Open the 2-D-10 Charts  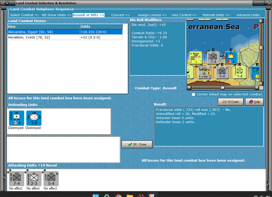coord(231,102)
